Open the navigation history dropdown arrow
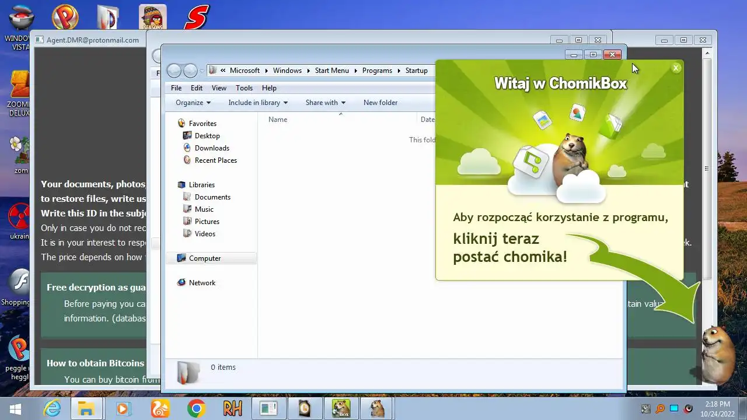 coord(202,71)
